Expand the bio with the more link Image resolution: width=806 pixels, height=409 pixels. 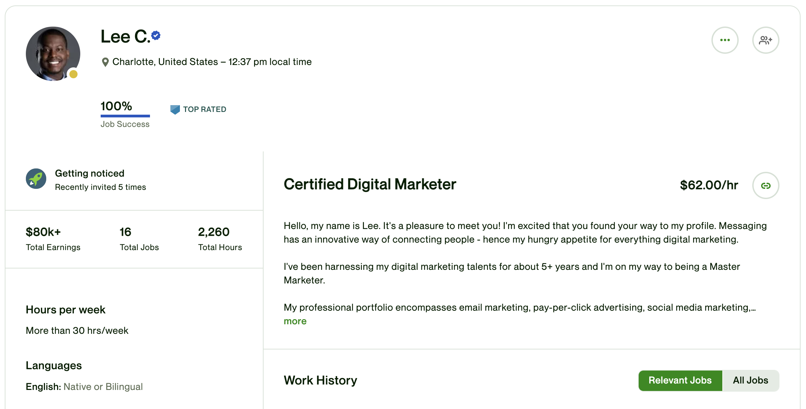(x=295, y=321)
